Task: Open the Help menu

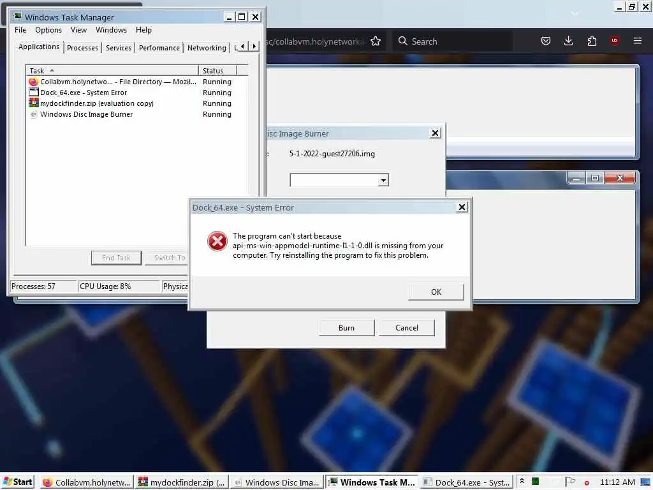Action: [x=143, y=30]
